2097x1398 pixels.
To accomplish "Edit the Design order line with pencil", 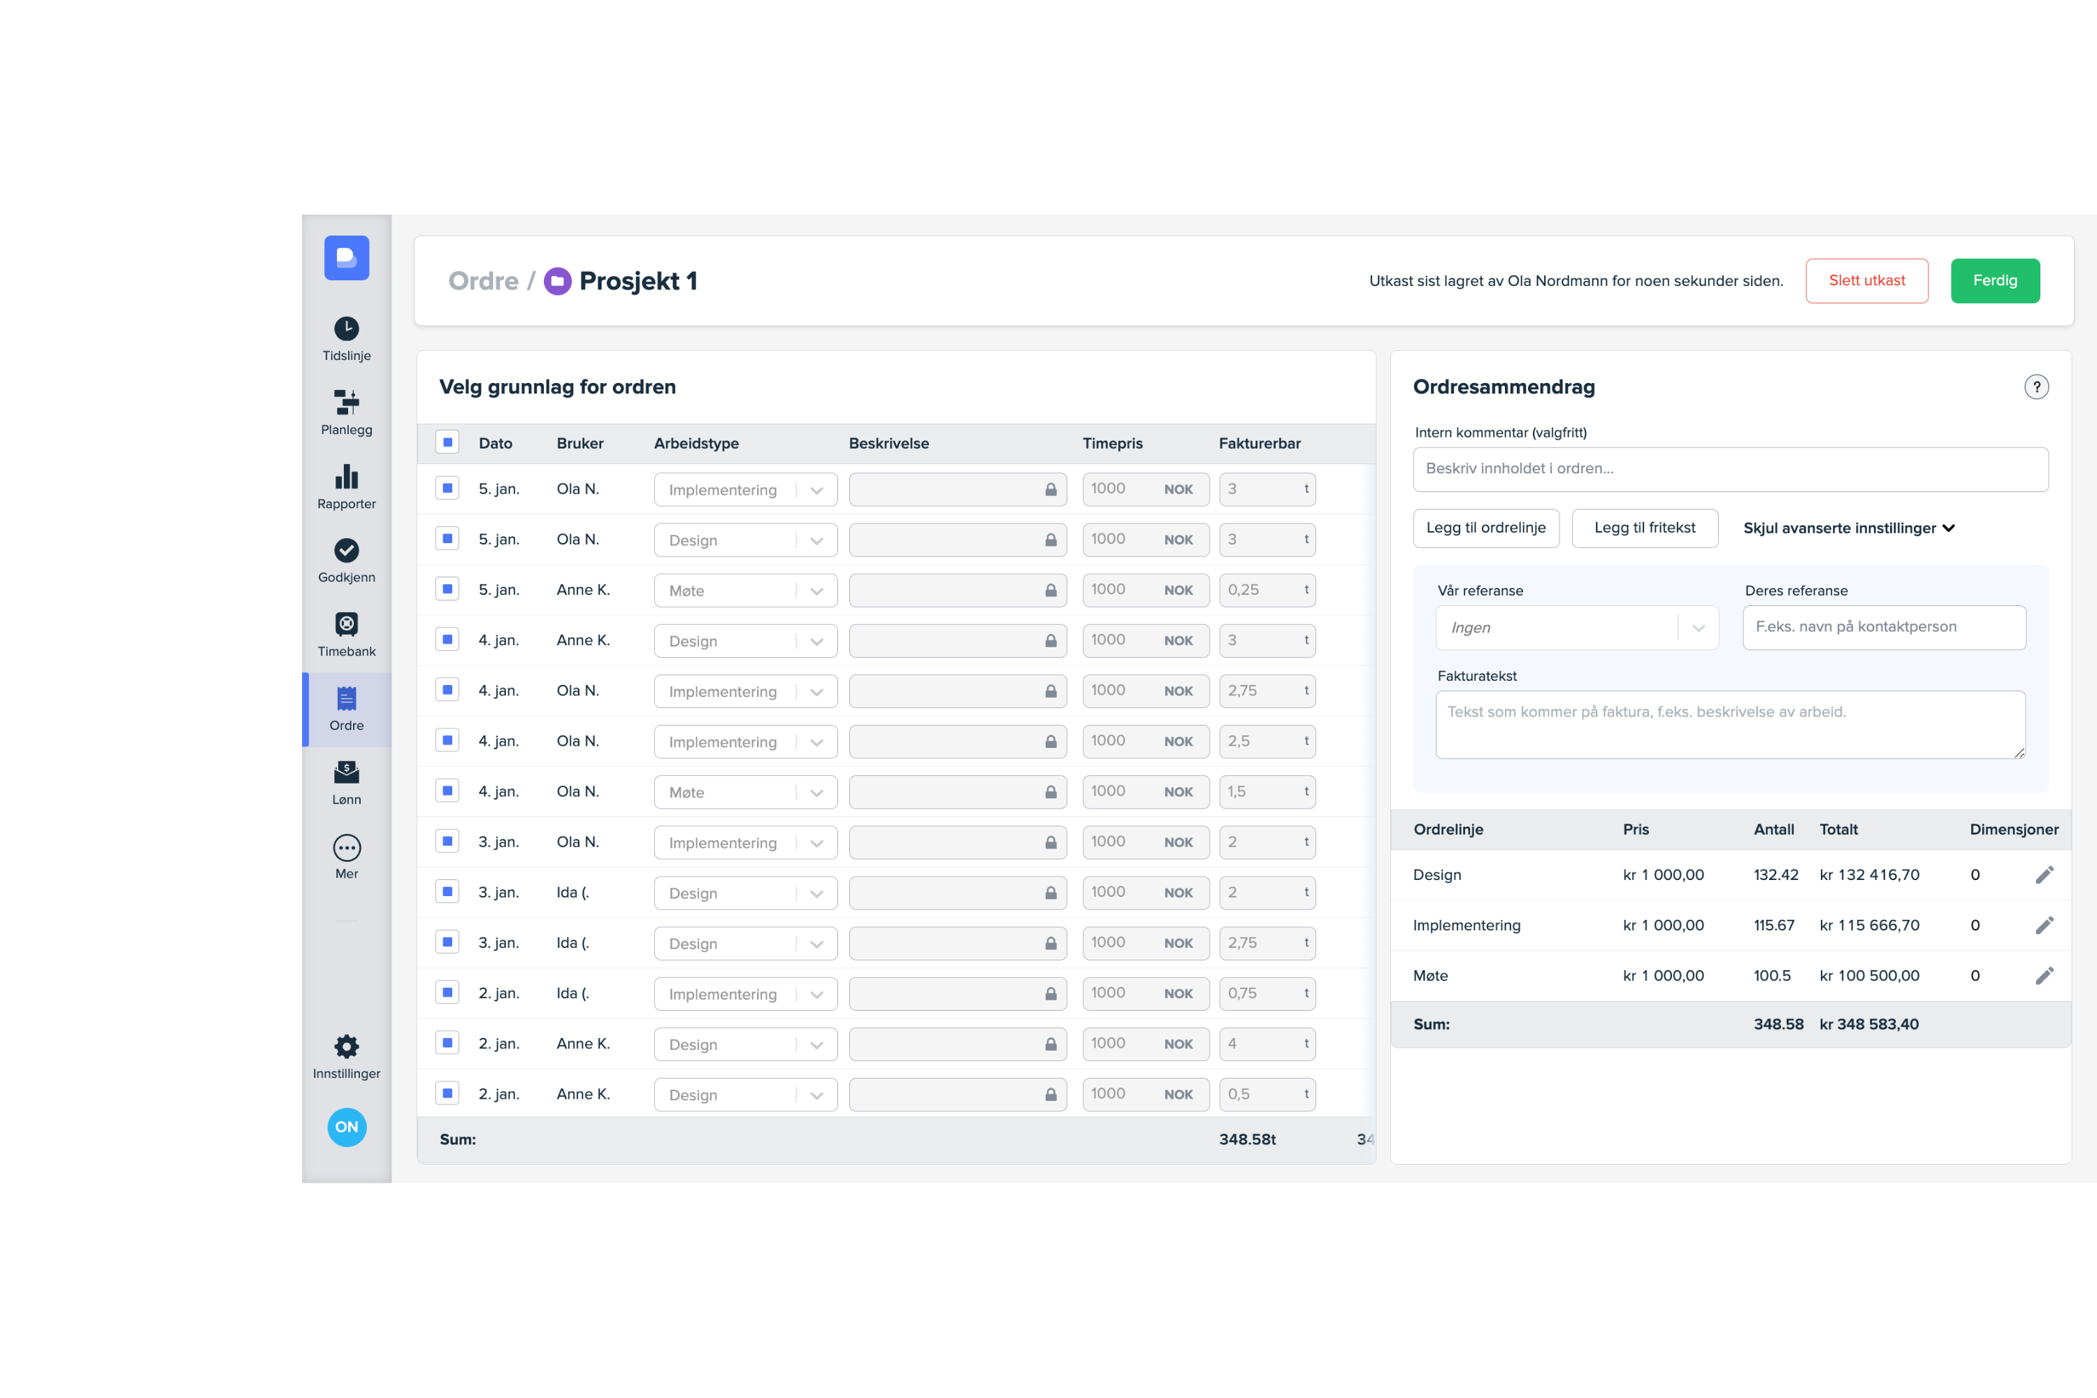I will pyautogui.click(x=2045, y=874).
